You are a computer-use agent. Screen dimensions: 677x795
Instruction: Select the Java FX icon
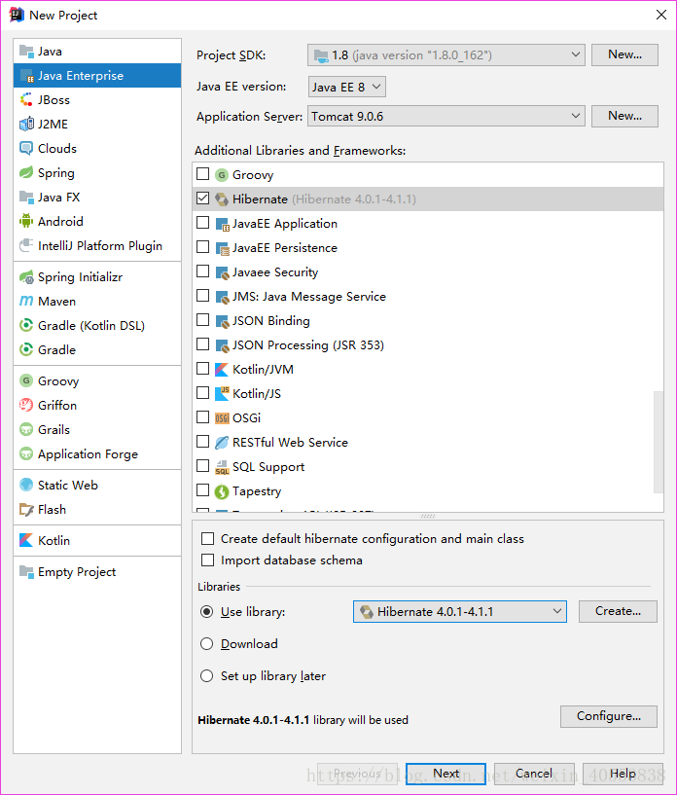coord(26,198)
